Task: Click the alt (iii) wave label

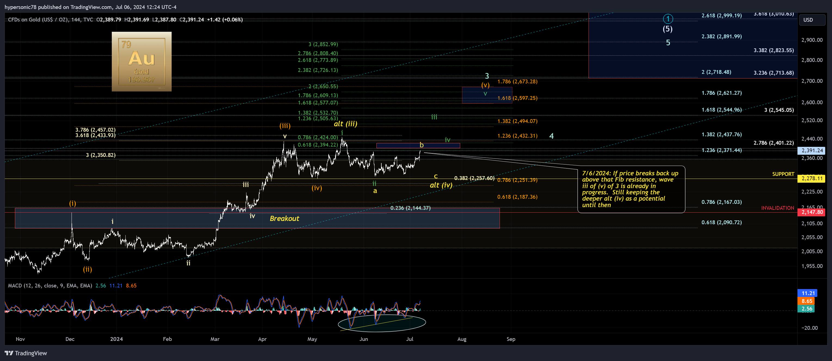Action: (345, 124)
